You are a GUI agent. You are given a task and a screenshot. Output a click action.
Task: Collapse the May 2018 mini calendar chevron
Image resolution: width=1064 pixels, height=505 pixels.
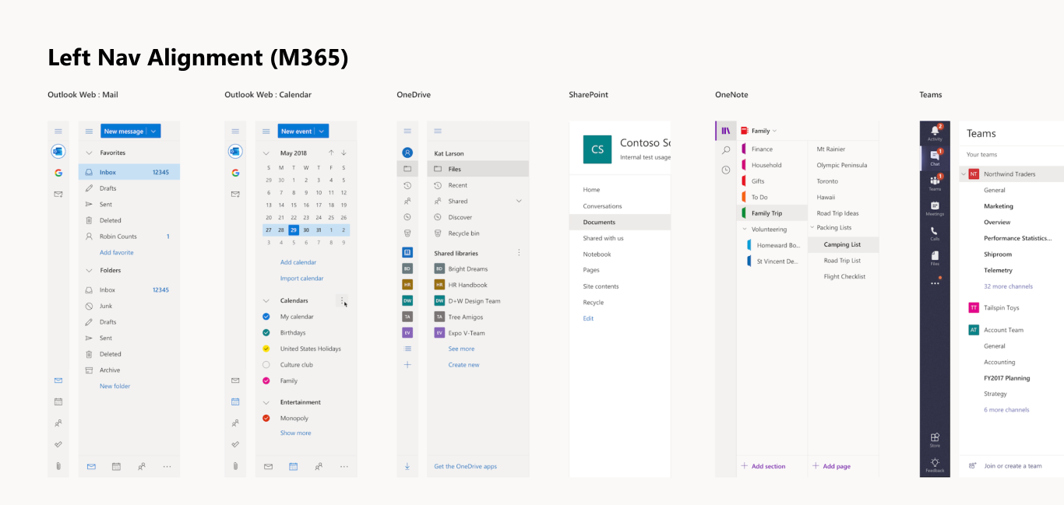click(x=266, y=153)
